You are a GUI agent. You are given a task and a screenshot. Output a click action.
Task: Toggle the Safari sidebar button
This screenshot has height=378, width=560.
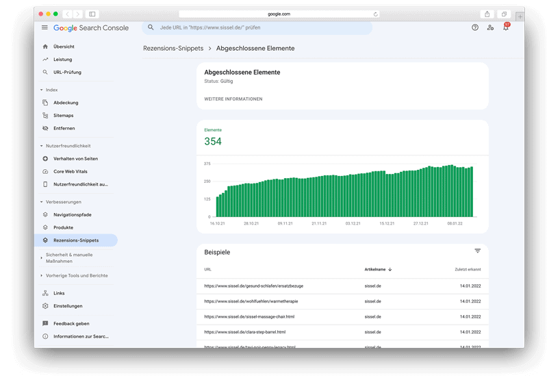(92, 14)
